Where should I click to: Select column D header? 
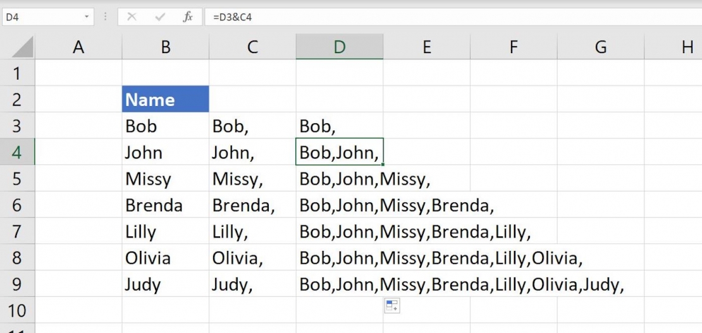[340, 47]
